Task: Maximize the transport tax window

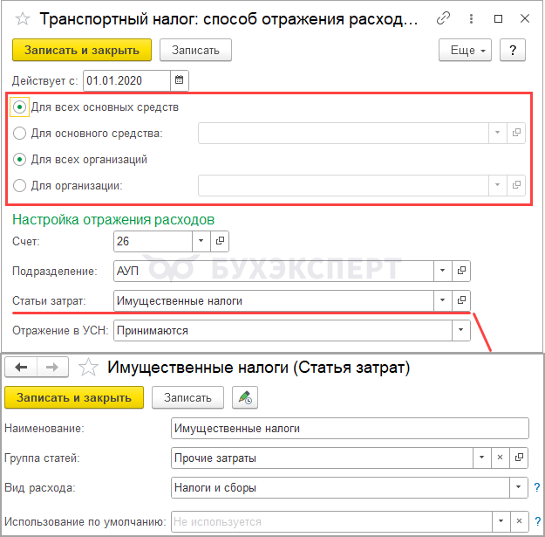Action: (498, 18)
